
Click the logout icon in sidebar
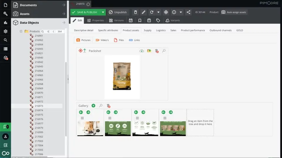point(5,145)
